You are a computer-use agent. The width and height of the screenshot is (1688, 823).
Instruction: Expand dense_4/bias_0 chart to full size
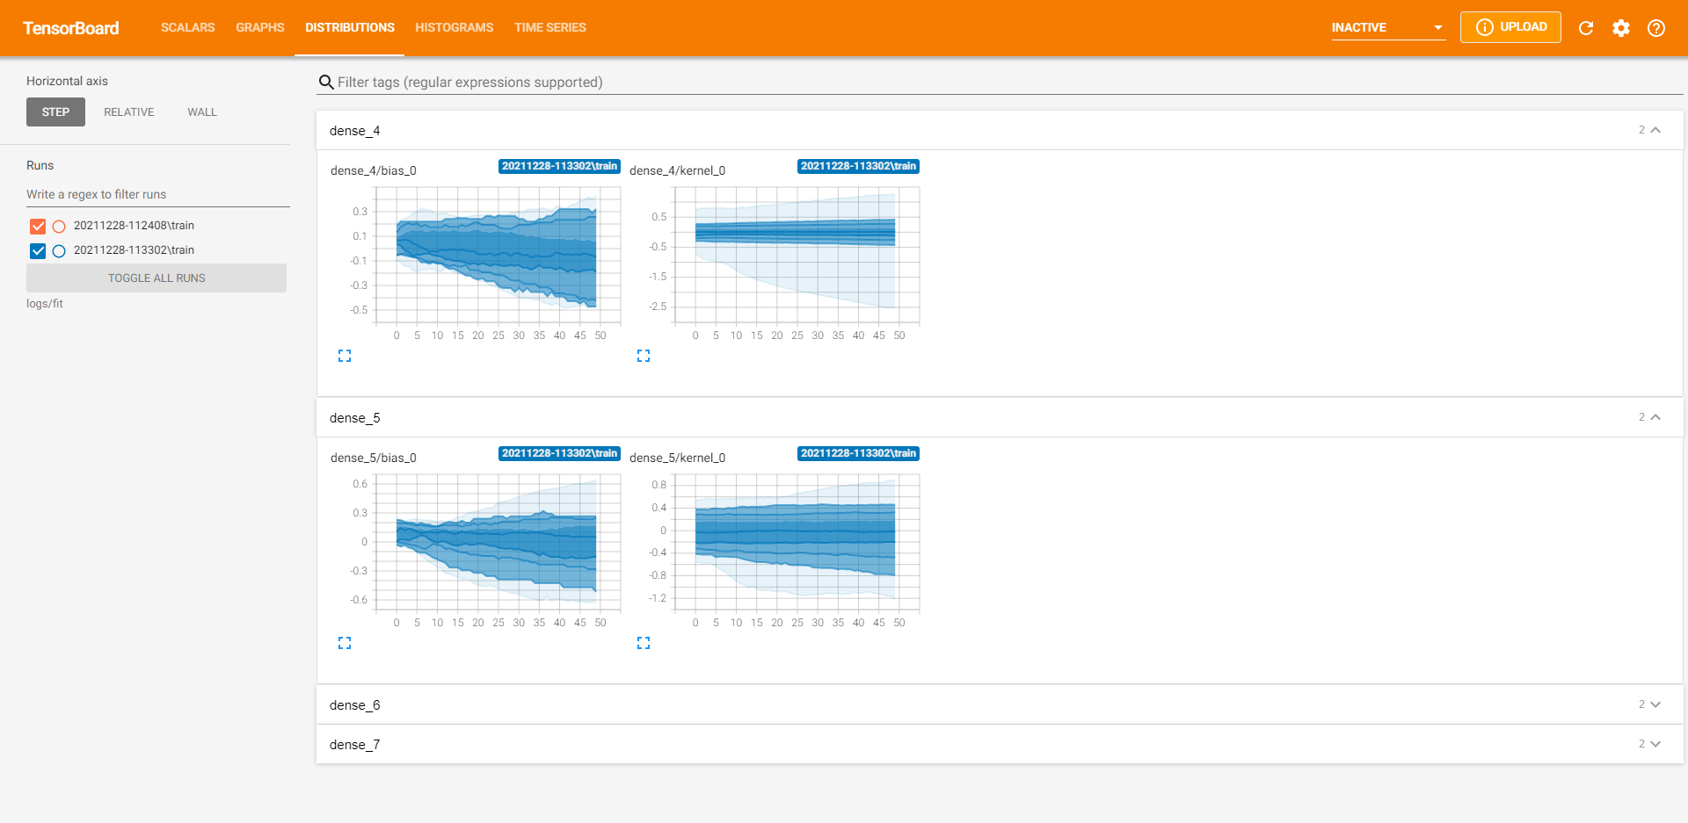(345, 356)
